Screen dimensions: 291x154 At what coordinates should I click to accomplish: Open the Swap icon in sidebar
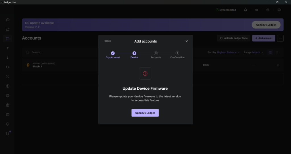[x=8, y=67]
